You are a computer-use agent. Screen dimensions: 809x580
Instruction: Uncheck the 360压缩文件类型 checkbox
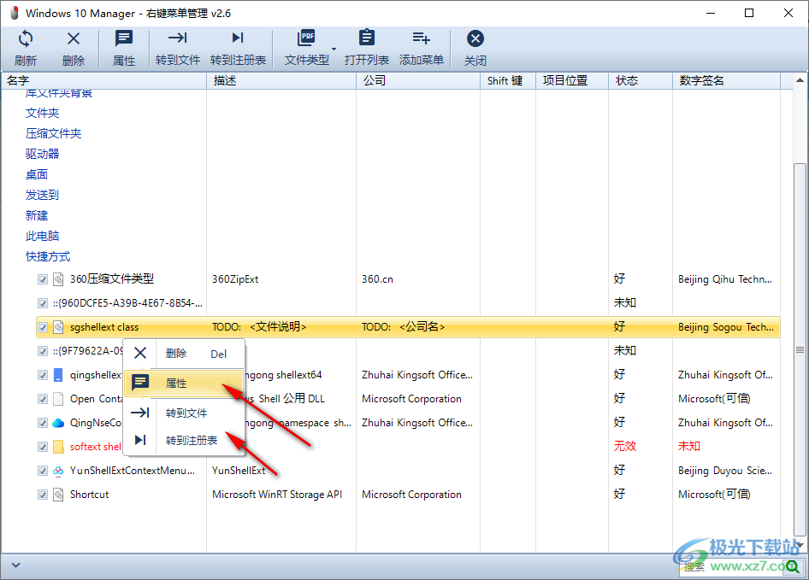tap(43, 279)
